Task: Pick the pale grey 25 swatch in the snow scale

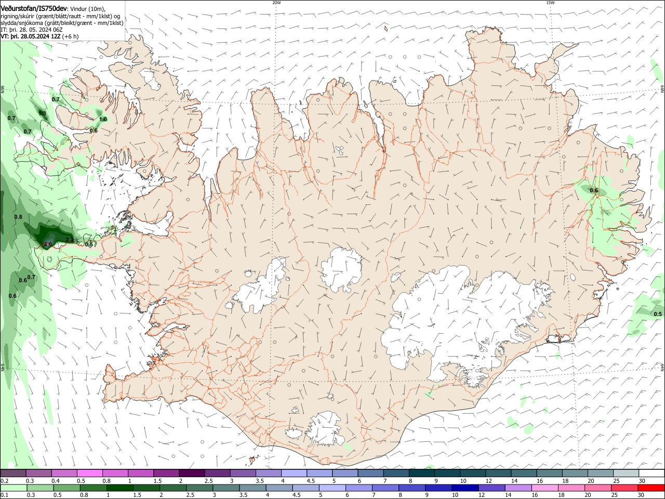Action: pyautogui.click(x=625, y=473)
